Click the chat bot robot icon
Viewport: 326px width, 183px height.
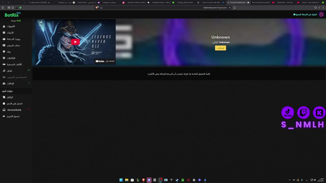(x=4, y=39)
